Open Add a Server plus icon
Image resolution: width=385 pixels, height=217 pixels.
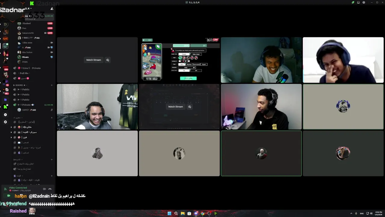pyautogui.click(x=5, y=115)
